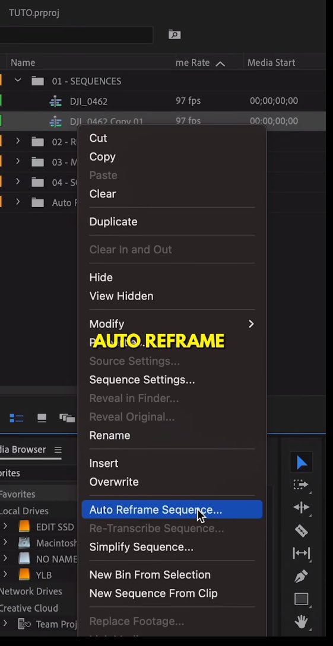Viewport: 333px width, 646px height.
Task: Click the Creative Cloud heading
Action: coord(29,607)
